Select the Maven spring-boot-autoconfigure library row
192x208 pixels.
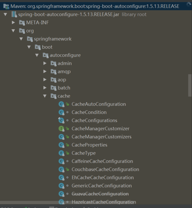pos(96,6)
